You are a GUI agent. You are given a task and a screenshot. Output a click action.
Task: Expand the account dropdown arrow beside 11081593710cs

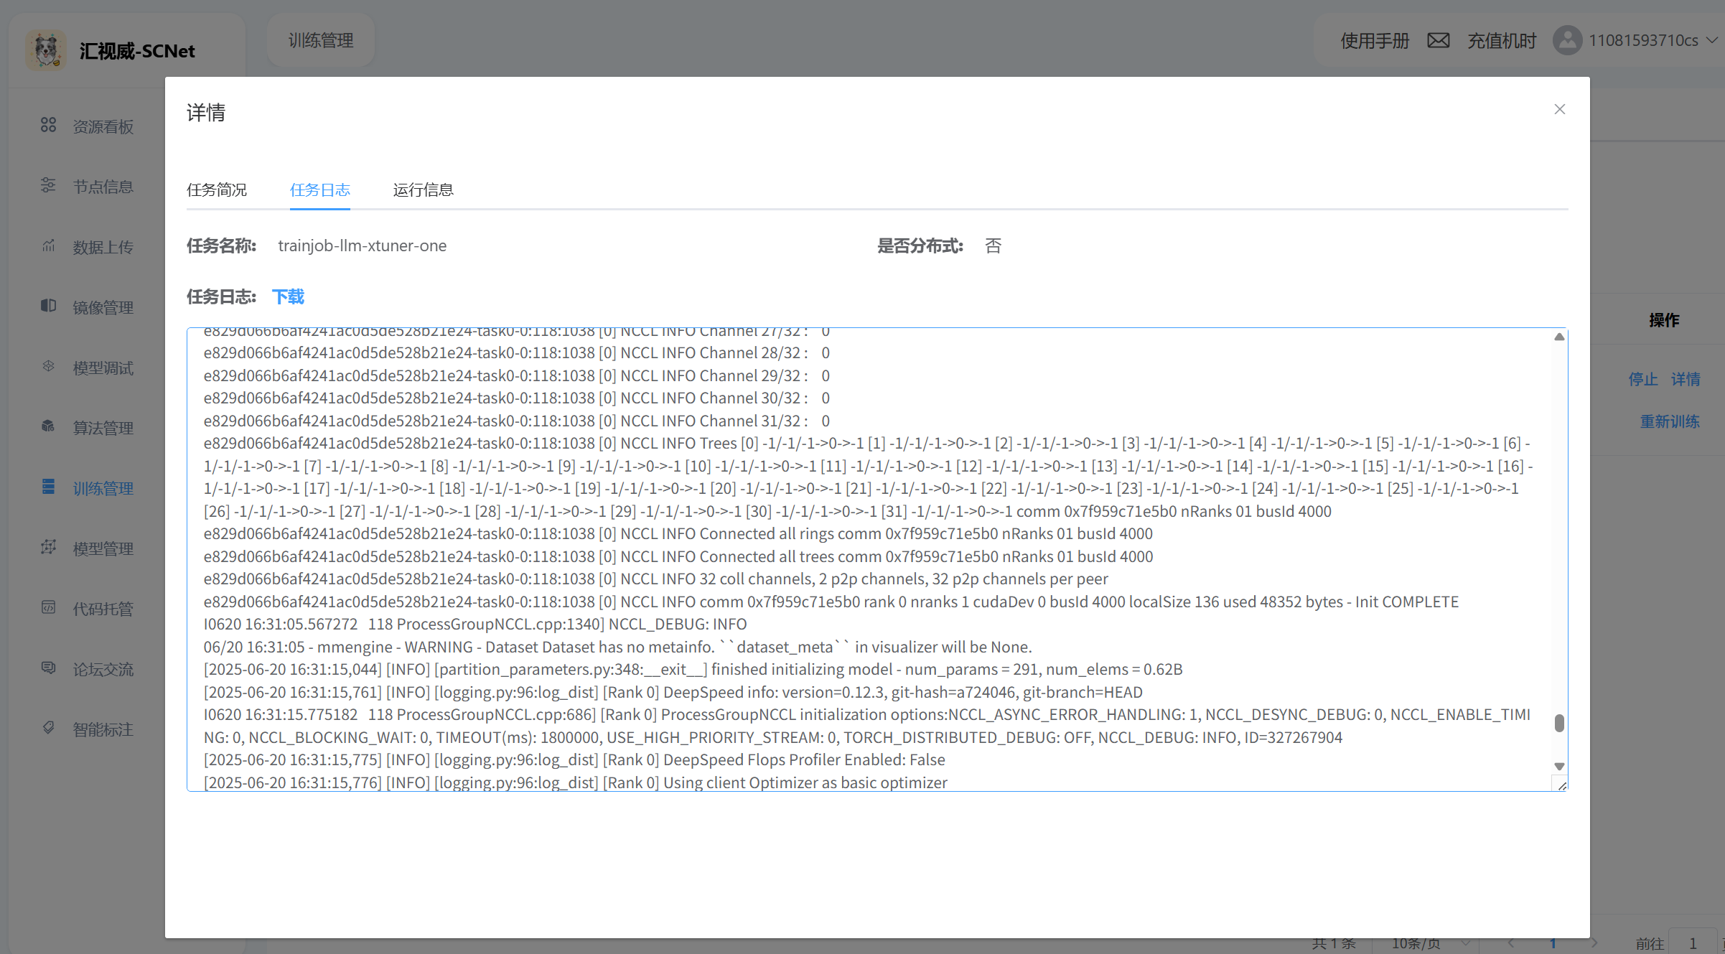1712,40
